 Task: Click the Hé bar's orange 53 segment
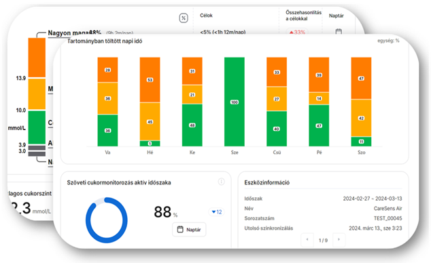click(150, 80)
